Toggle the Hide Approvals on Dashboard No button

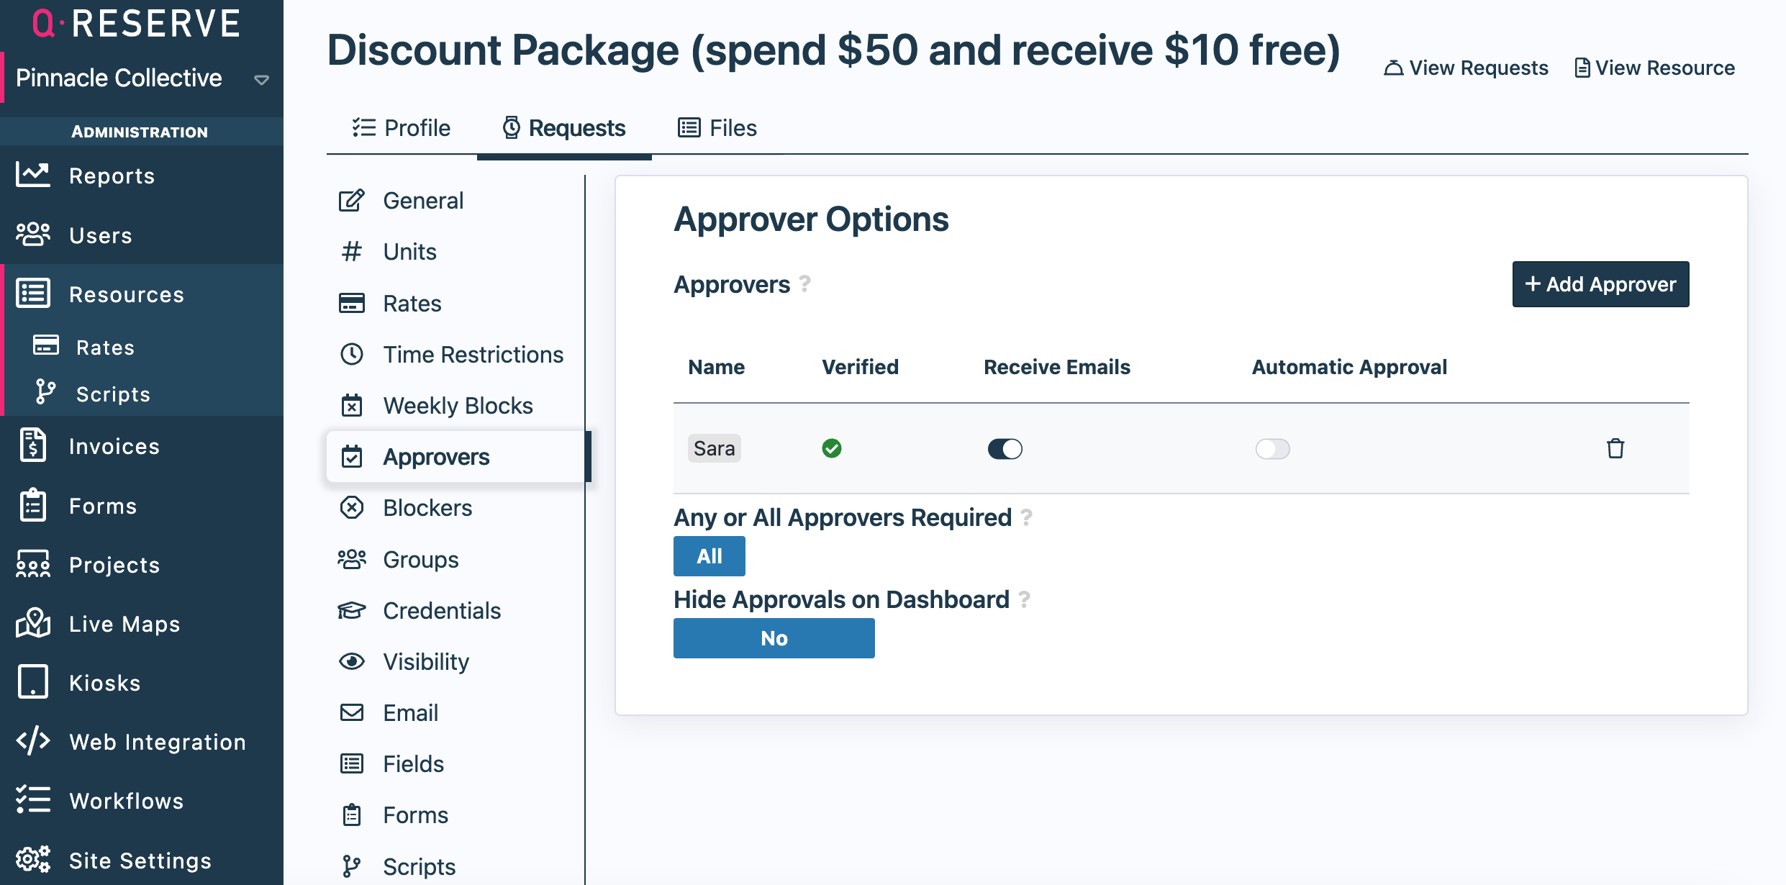pyautogui.click(x=774, y=638)
